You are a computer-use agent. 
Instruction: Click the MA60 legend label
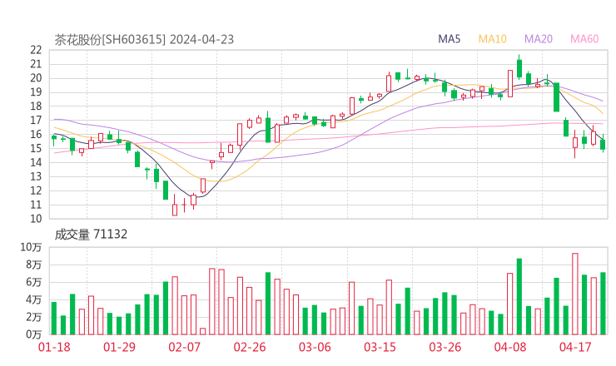(584, 39)
